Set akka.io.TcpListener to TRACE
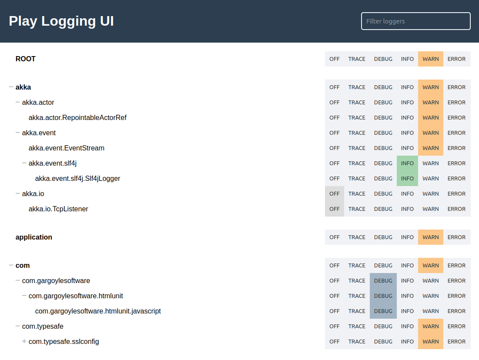Screen dimensions: 479x360 pos(357,209)
